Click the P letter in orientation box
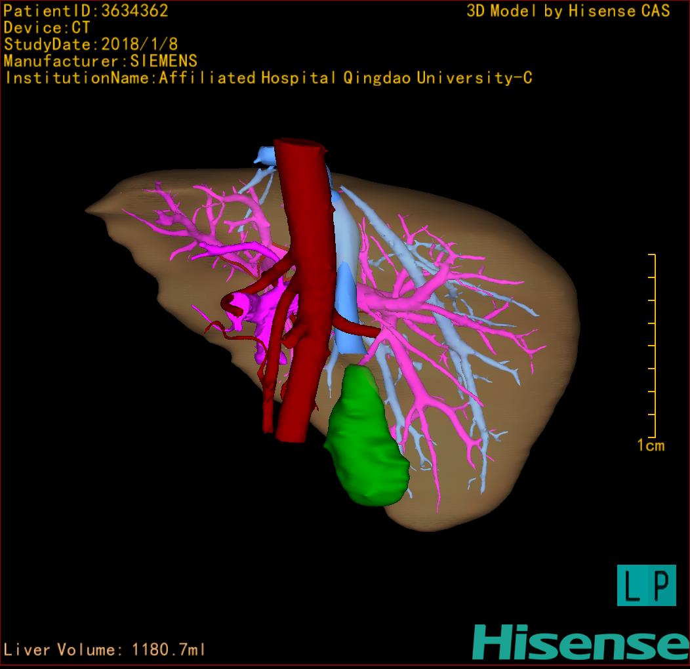 pyautogui.click(x=661, y=585)
